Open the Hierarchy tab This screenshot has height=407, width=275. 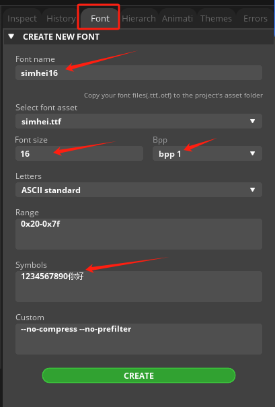139,18
